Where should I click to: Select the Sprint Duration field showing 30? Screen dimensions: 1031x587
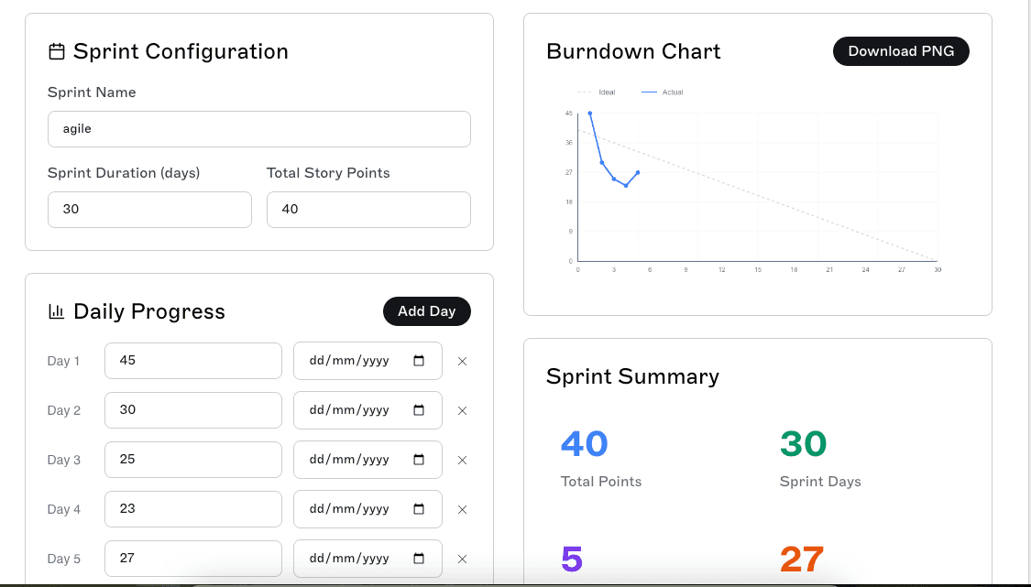tap(149, 209)
